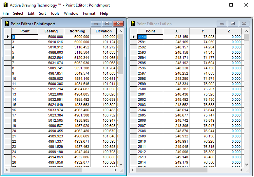Minimize the PointImport child window

[x=96, y=24]
